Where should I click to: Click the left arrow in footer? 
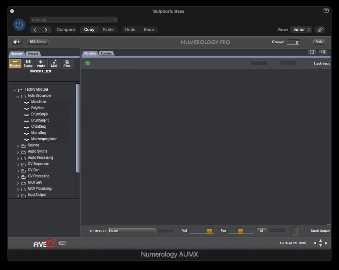[x=315, y=243]
